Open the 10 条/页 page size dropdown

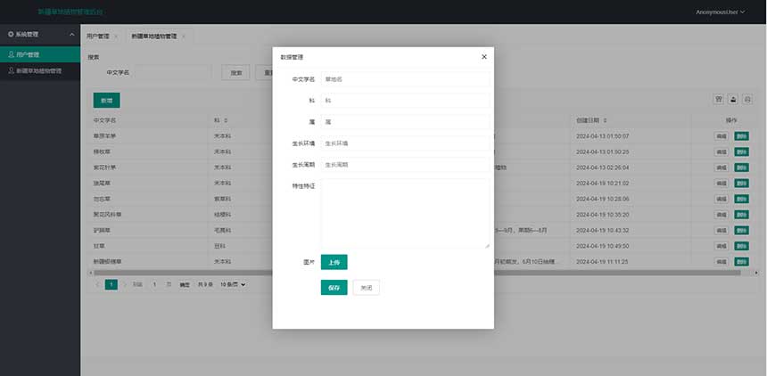(233, 284)
